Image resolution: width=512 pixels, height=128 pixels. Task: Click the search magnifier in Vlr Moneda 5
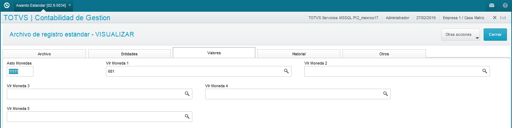click(x=187, y=117)
